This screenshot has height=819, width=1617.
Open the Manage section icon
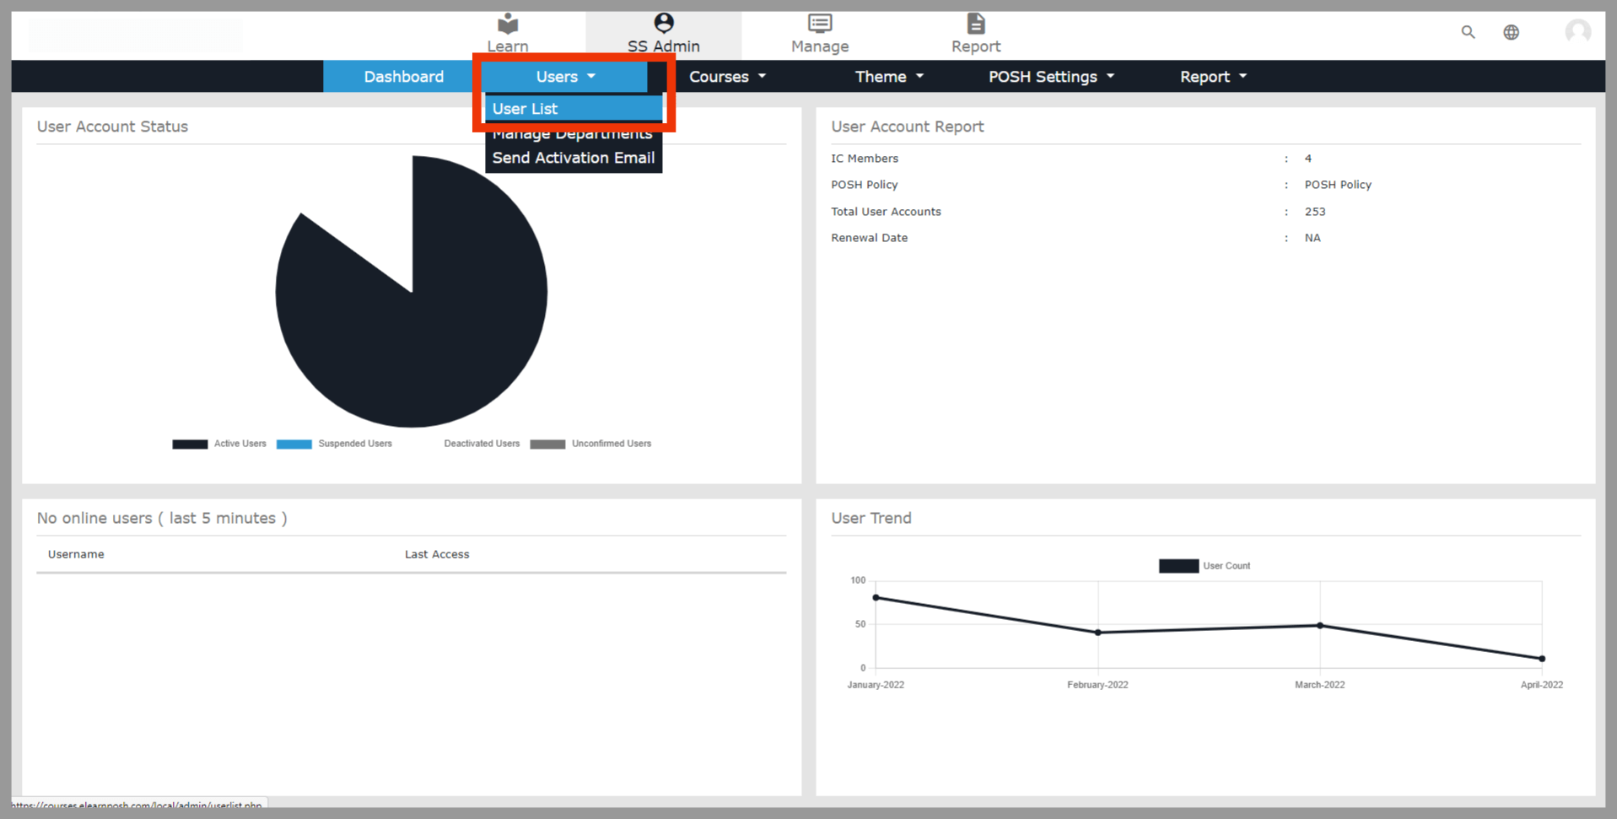(x=819, y=24)
